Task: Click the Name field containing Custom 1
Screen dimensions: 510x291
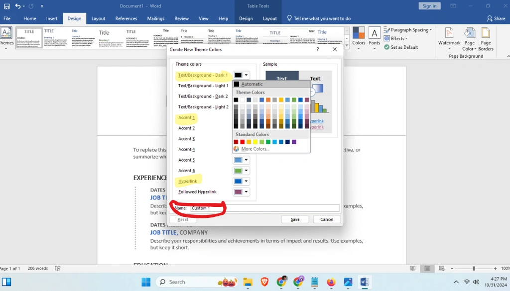Action: pyautogui.click(x=265, y=208)
